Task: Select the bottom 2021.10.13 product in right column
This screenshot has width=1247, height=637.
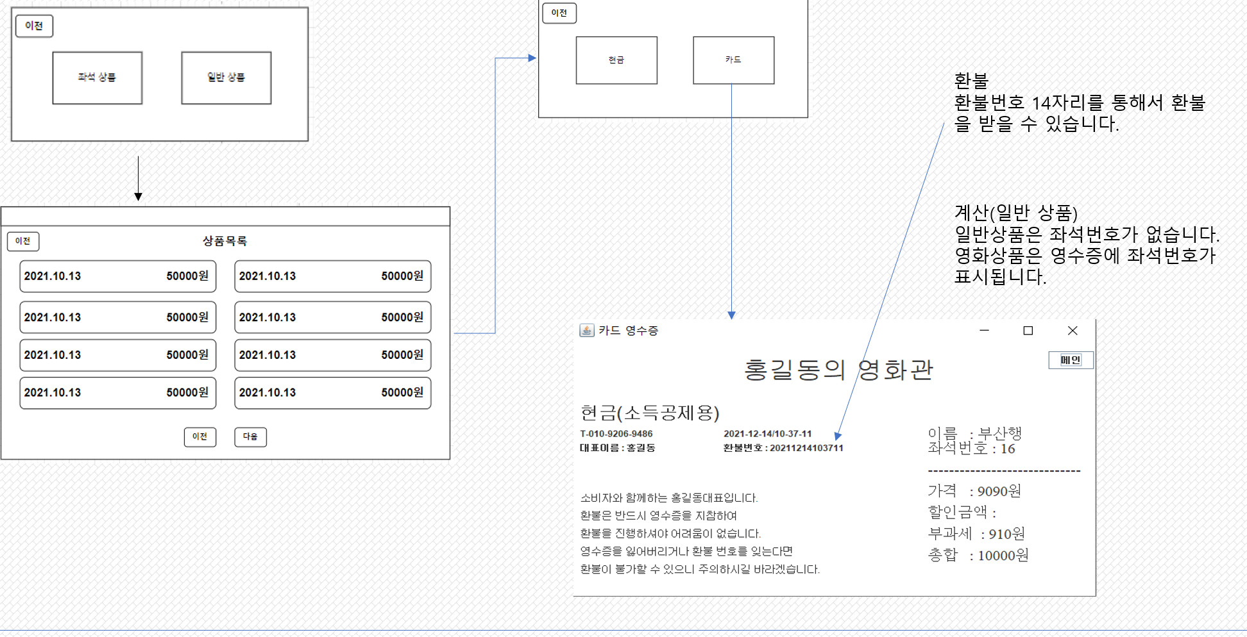Action: (332, 393)
